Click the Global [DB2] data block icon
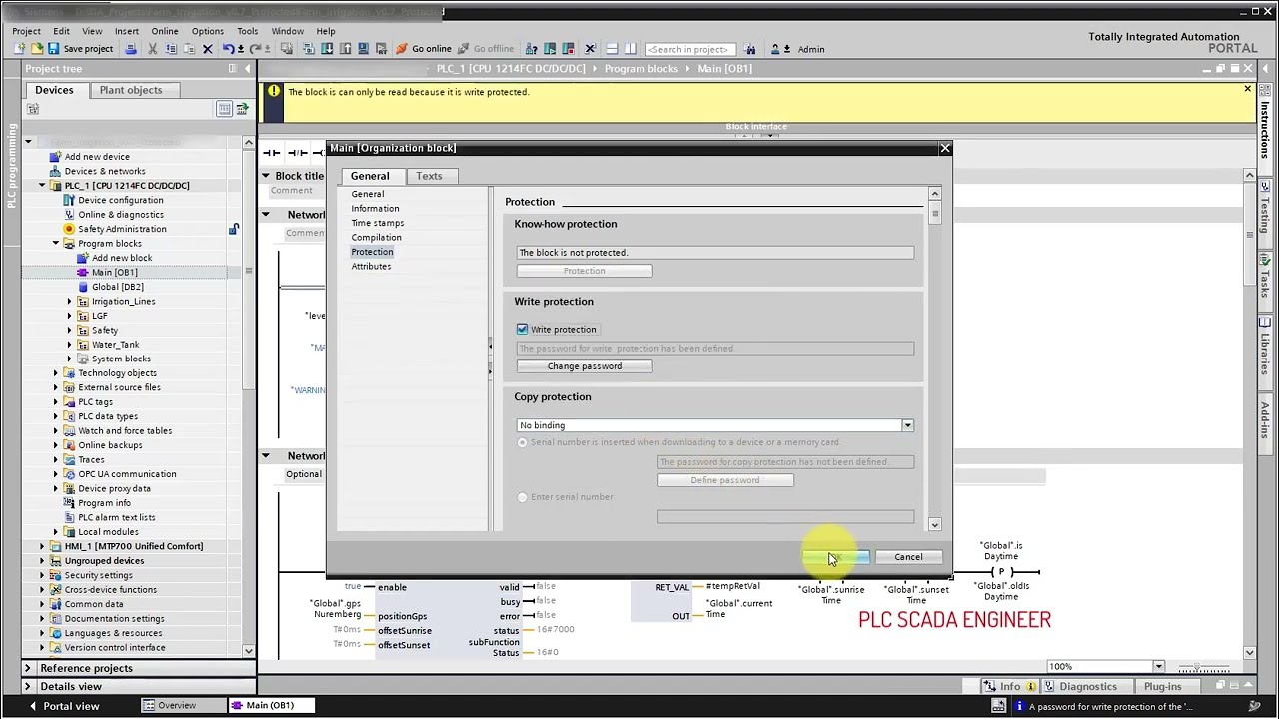 click(83, 287)
